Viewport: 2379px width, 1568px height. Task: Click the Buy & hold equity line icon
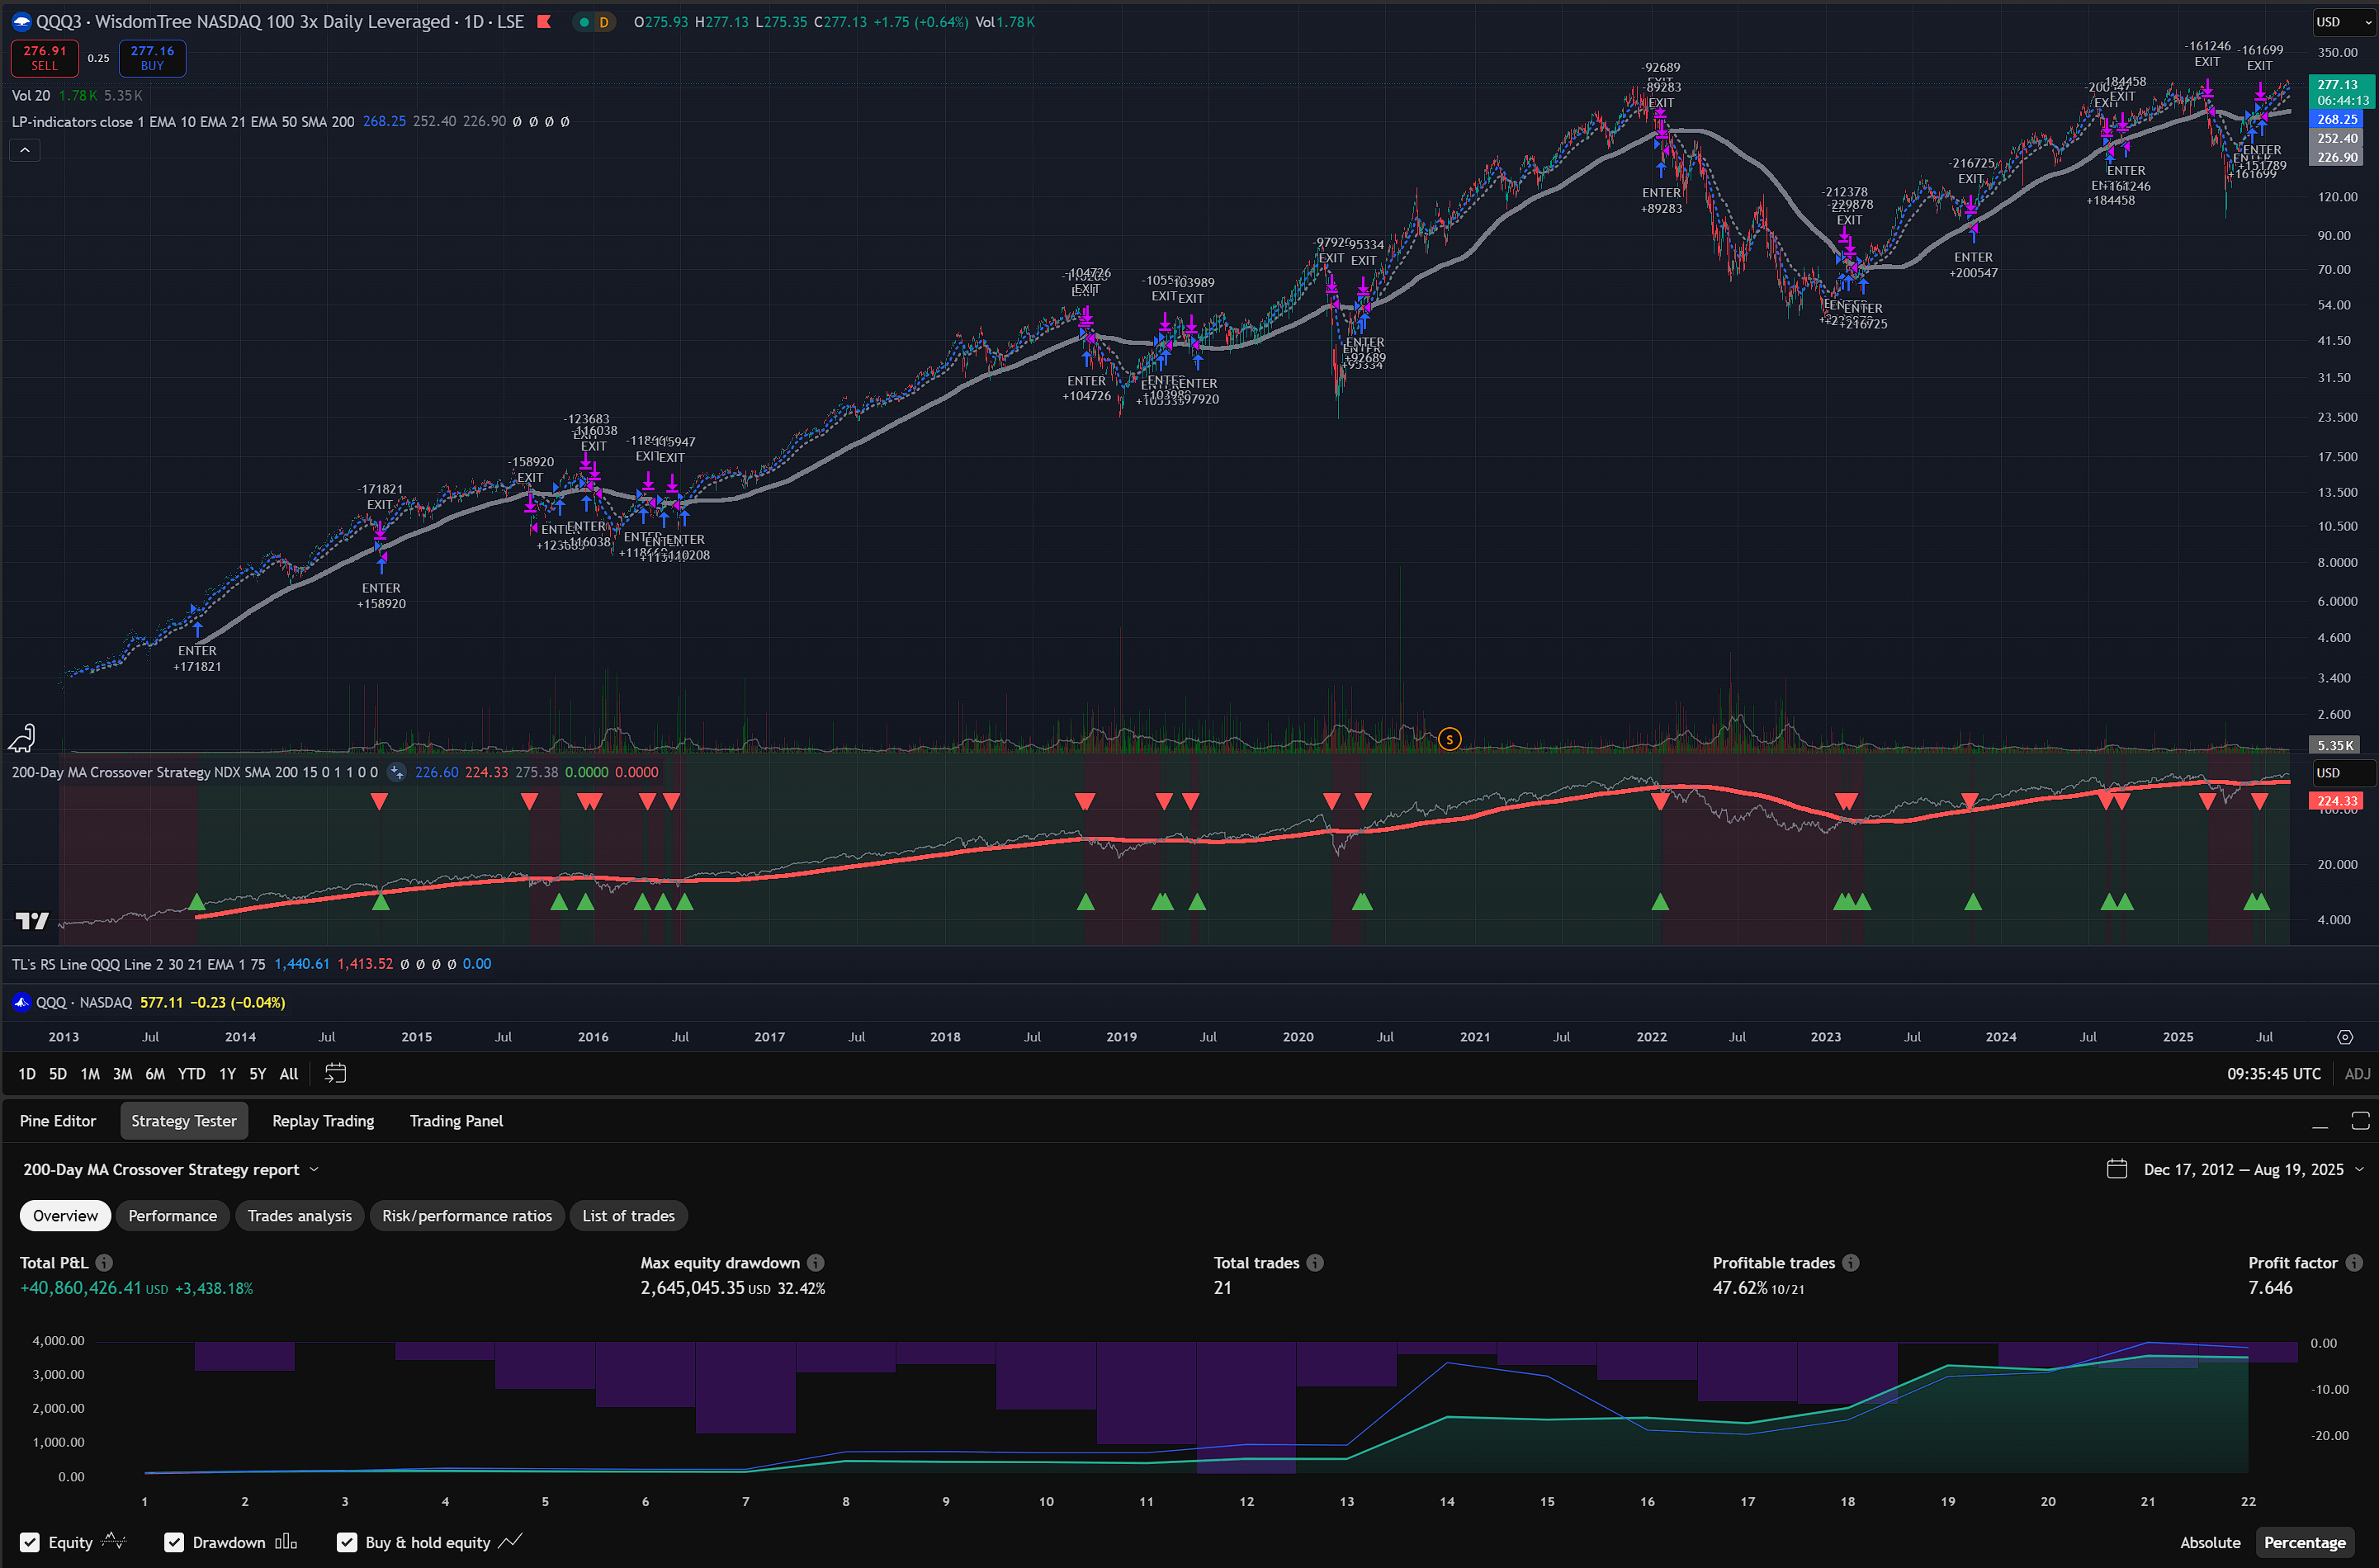(x=510, y=1541)
